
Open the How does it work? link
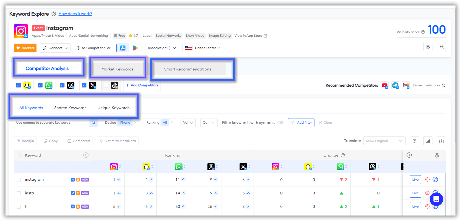pos(75,14)
